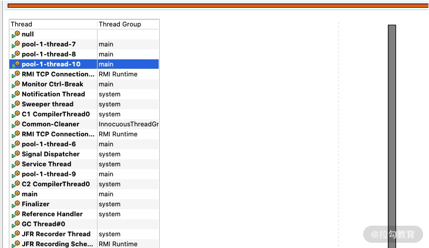429x248 pixels.
Task: Click the thread icon beside pool-1-thread-7
Action: (x=16, y=45)
